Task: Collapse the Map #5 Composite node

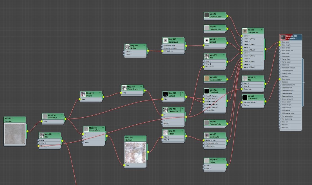Action: 262,29
